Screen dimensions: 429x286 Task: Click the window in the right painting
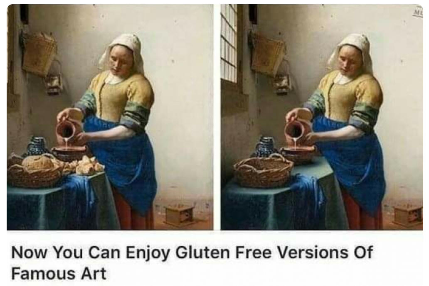pos(229,44)
